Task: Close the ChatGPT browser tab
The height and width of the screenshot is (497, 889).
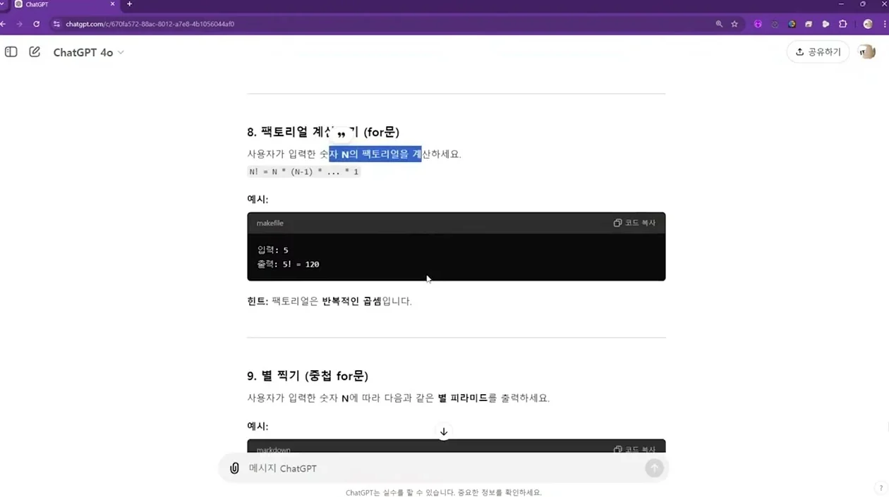Action: [112, 4]
